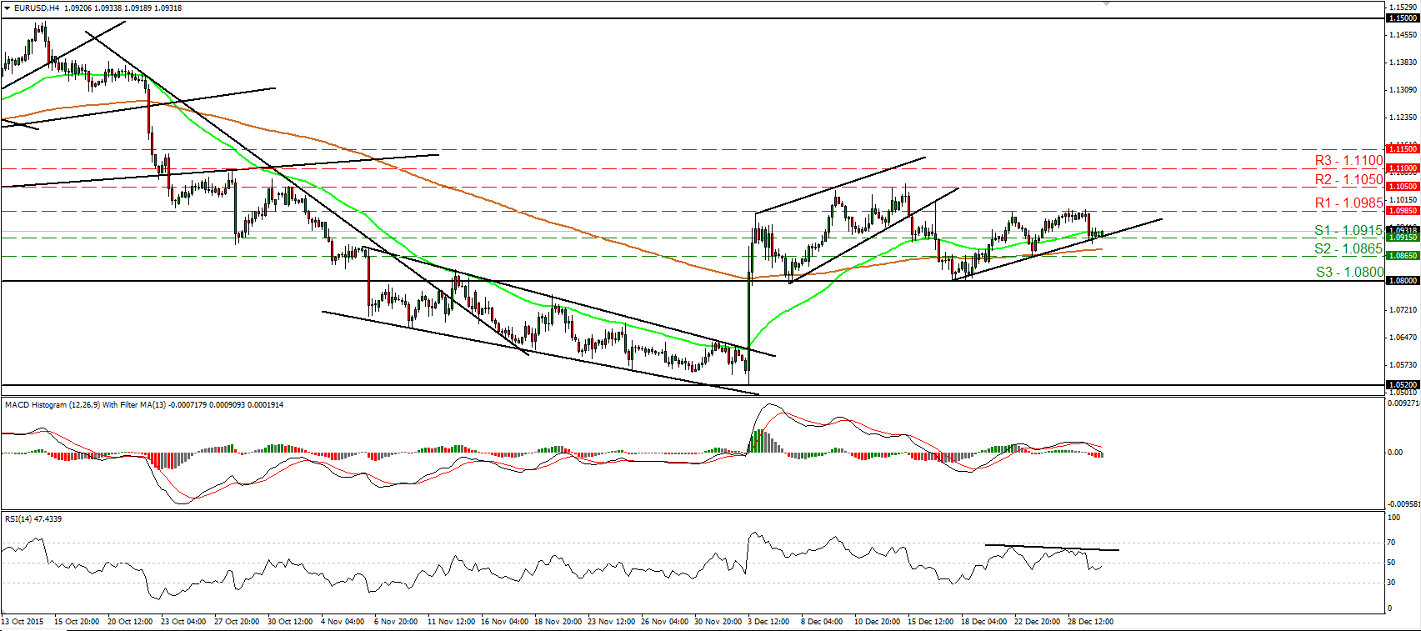This screenshot has height=631, width=1421.
Task: Click the 13 Oct 2015 date label
Action: tap(23, 621)
